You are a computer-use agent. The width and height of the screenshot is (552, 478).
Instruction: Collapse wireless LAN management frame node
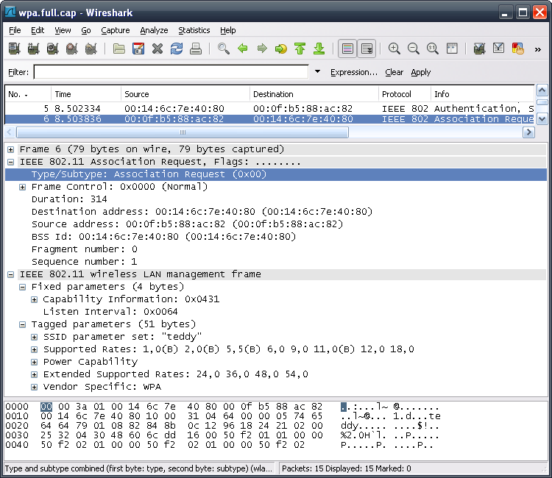pos(11,275)
